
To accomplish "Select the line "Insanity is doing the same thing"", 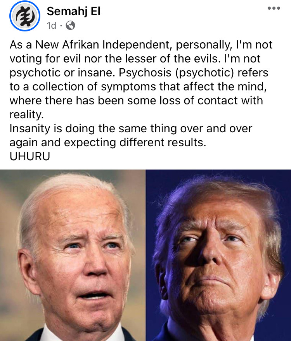I will (x=131, y=128).
